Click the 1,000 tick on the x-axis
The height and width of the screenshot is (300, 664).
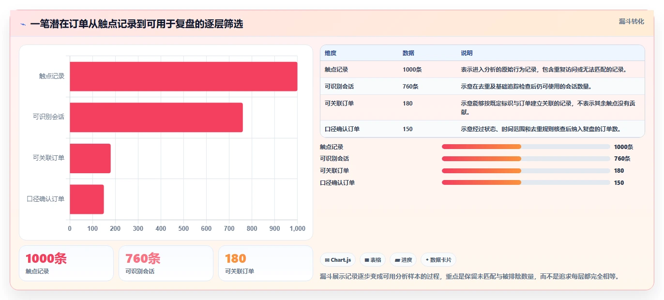click(x=297, y=228)
